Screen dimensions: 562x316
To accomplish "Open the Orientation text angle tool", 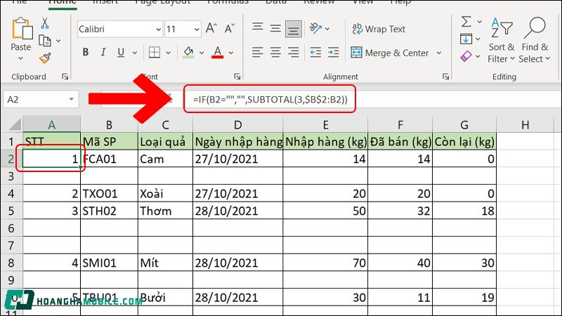I will [x=315, y=28].
